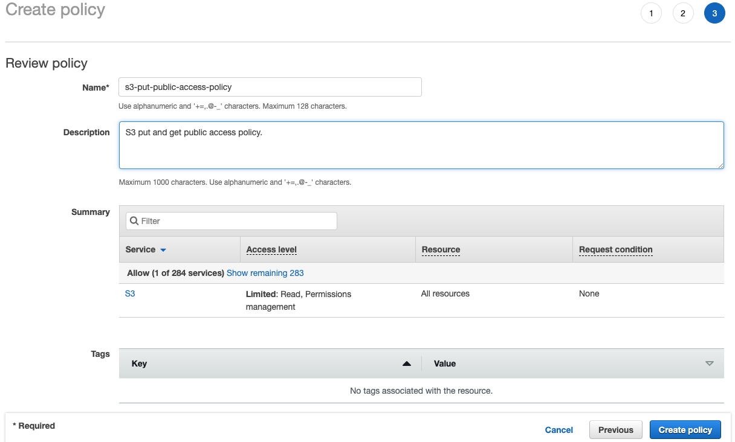Click the Resource column header
This screenshot has height=442, width=735.
pos(441,249)
